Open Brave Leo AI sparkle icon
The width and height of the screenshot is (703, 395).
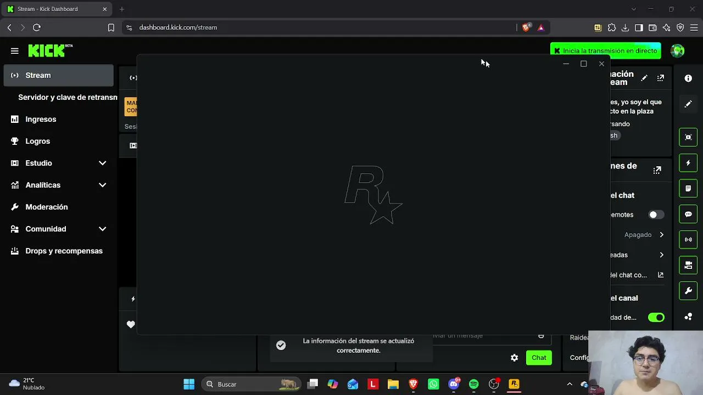667,27
